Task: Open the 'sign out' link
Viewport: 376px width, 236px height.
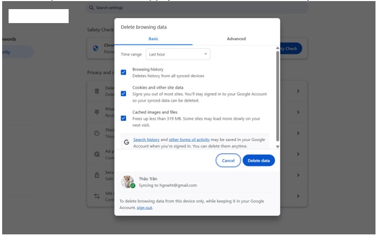Action: click(144, 208)
